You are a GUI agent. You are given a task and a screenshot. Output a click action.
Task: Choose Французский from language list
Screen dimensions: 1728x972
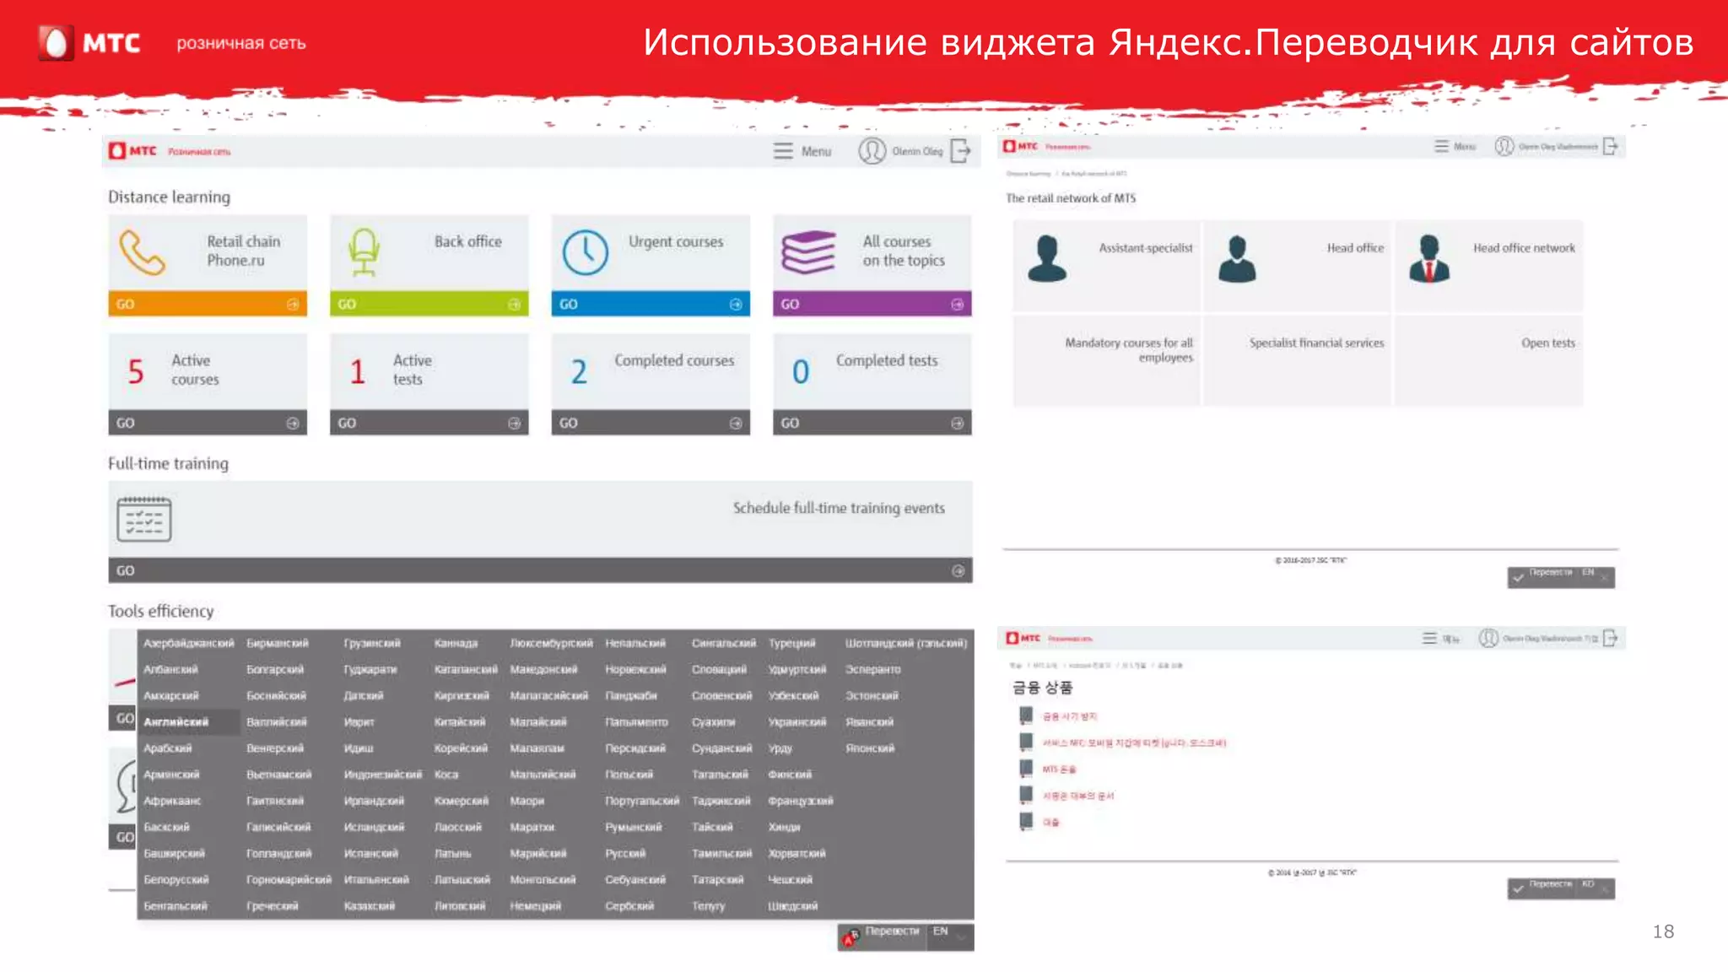tap(801, 801)
